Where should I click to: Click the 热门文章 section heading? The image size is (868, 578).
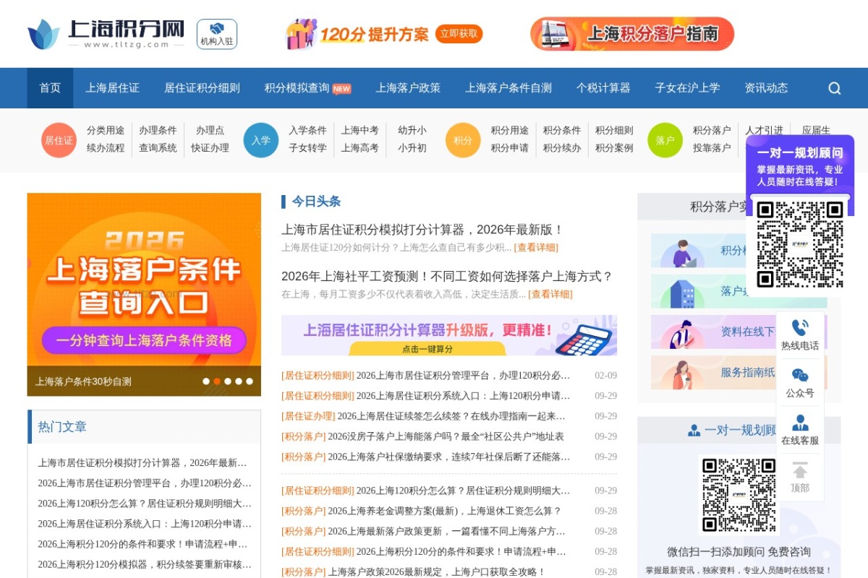tap(62, 427)
